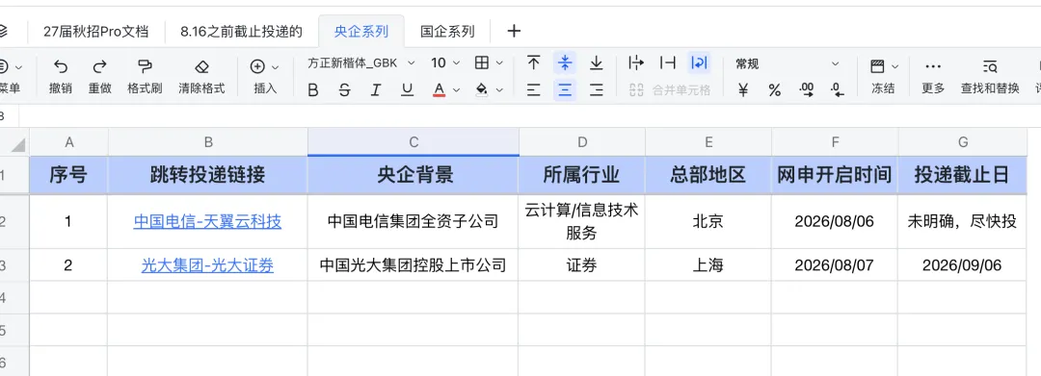
Task: Click the 跳转投递链接 header cell
Action: pyautogui.click(x=207, y=175)
